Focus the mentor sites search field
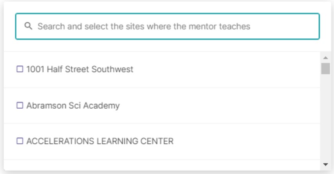The width and height of the screenshot is (334, 174). [x=167, y=26]
